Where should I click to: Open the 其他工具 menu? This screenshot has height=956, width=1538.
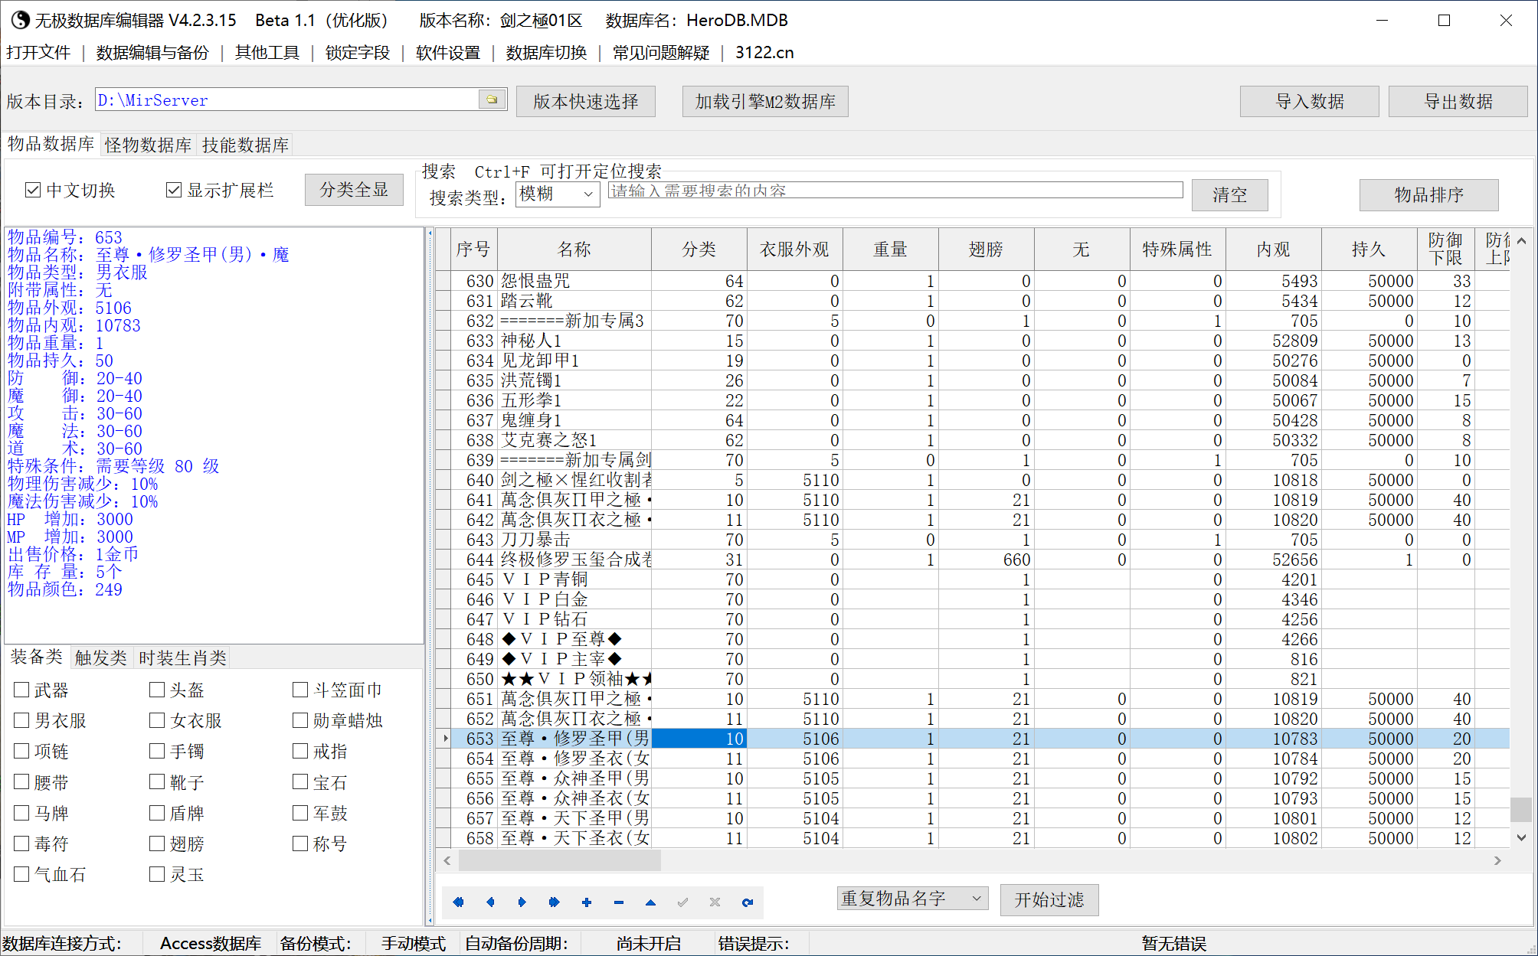(x=267, y=53)
